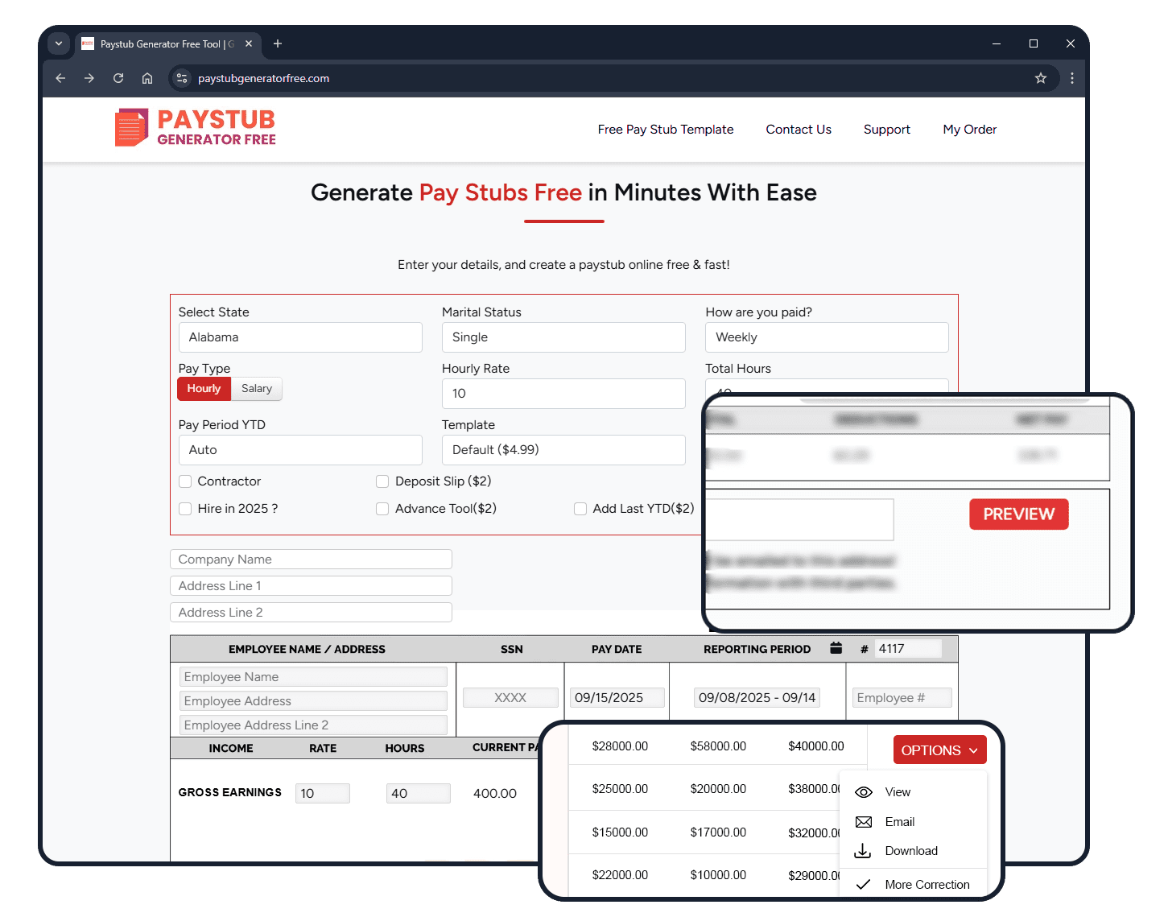Reload the page with refresh icon
1168x917 pixels.
(118, 78)
